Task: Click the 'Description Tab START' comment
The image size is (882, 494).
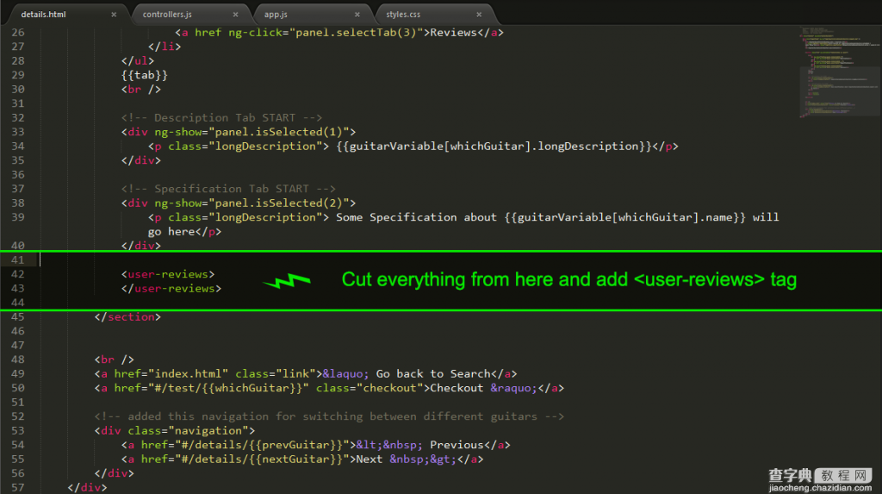Action: tap(221, 118)
